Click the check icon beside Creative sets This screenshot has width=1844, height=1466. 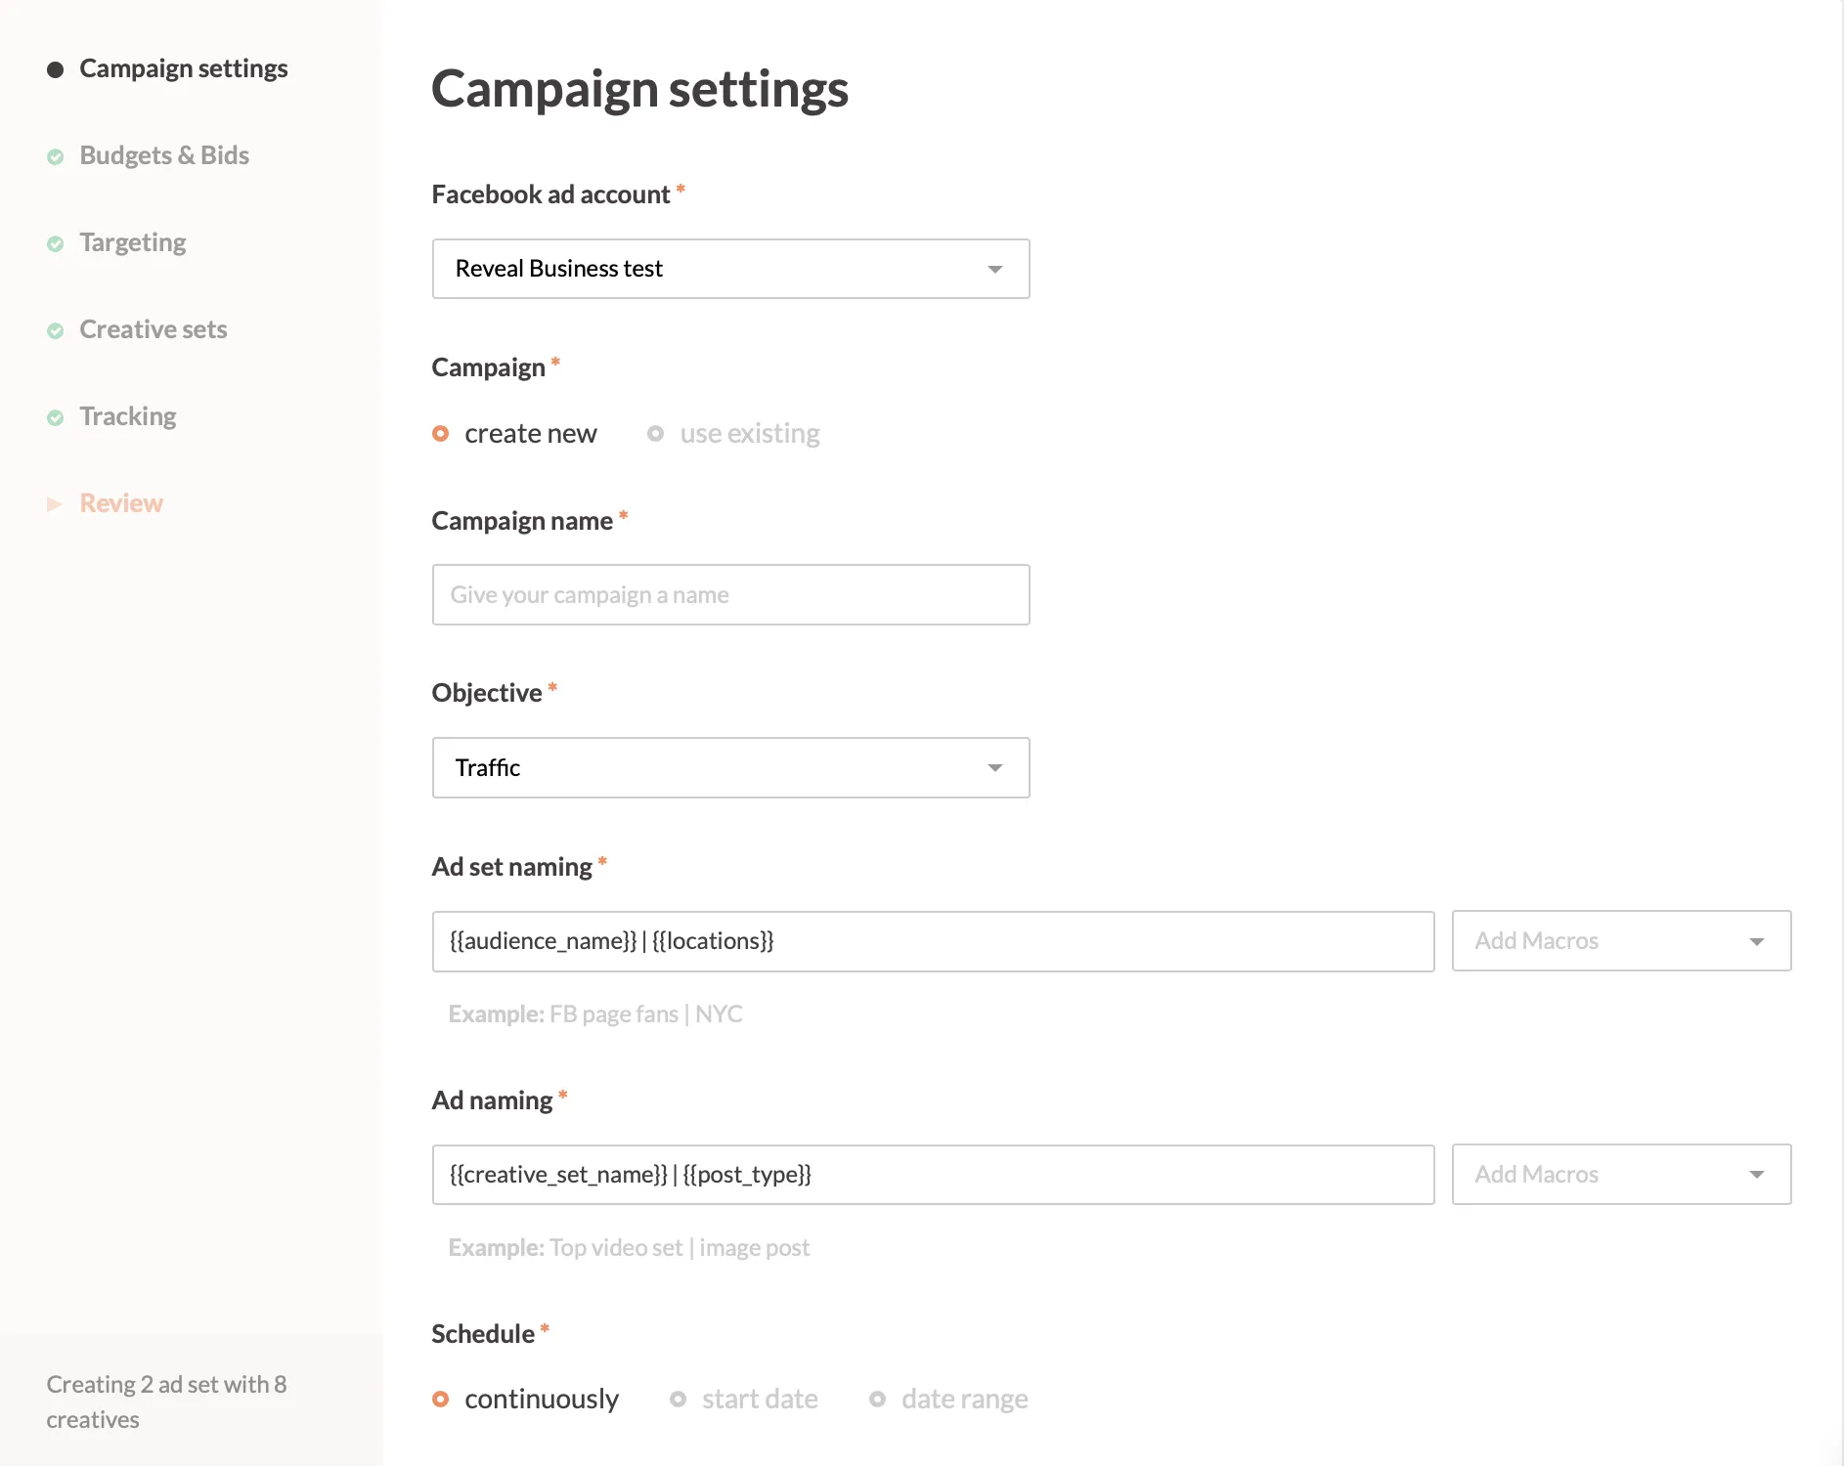coord(56,330)
